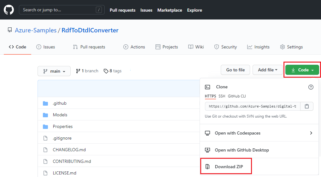
Task: Switch to the Code repository tab
Action: (17, 47)
